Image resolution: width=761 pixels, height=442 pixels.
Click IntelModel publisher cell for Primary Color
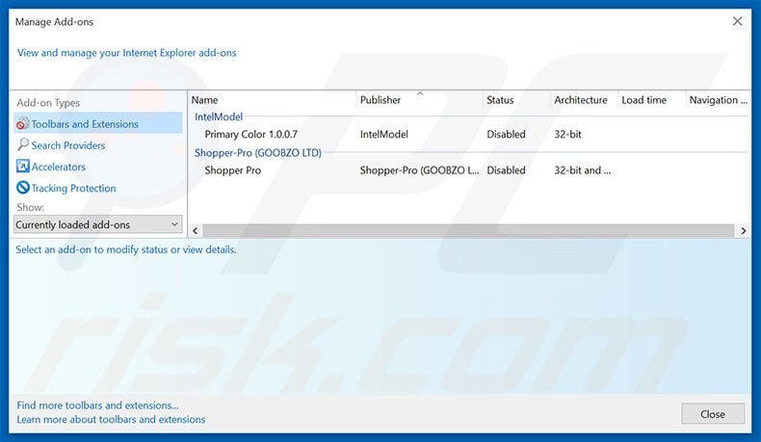point(384,135)
